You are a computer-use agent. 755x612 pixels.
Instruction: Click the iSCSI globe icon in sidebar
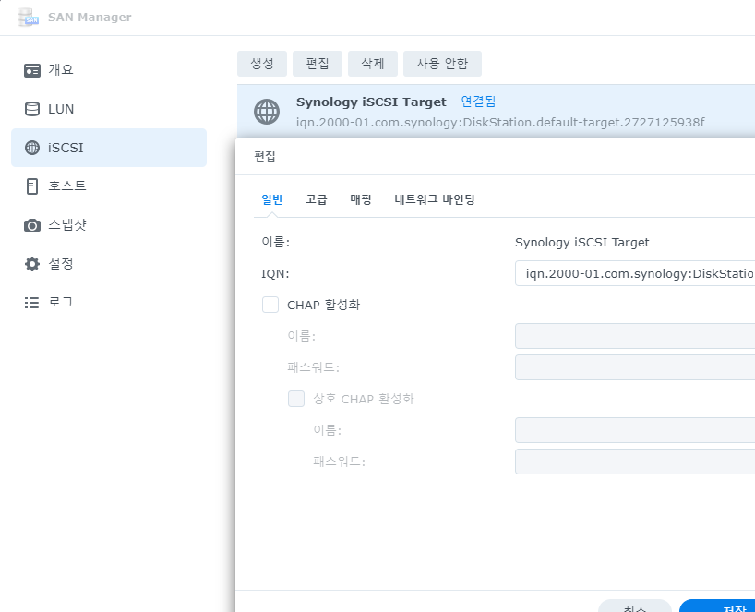(32, 148)
